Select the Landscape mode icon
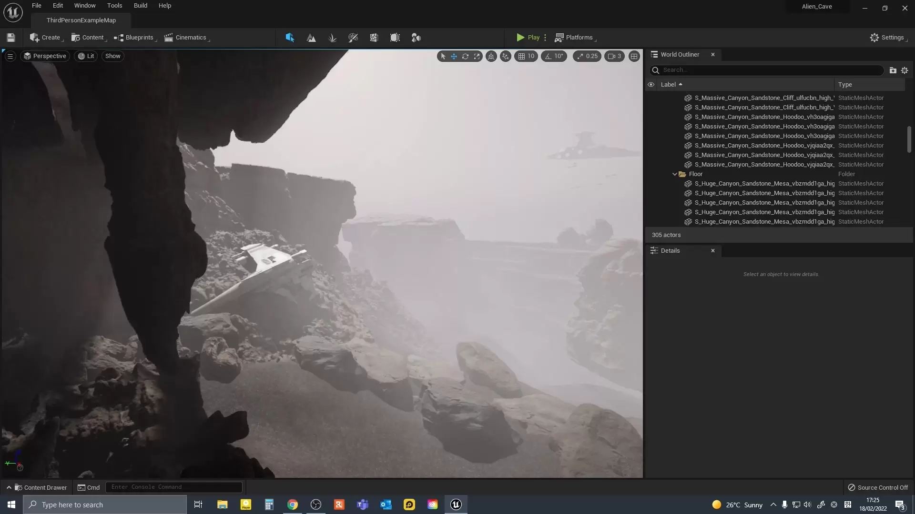 tap(311, 38)
